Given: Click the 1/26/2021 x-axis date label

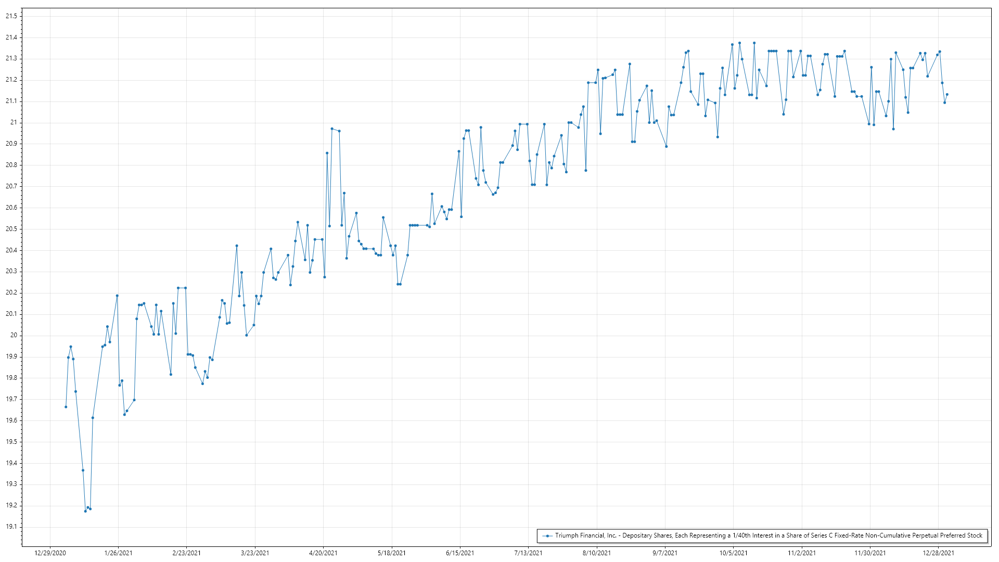Looking at the screenshot, I should [x=118, y=553].
